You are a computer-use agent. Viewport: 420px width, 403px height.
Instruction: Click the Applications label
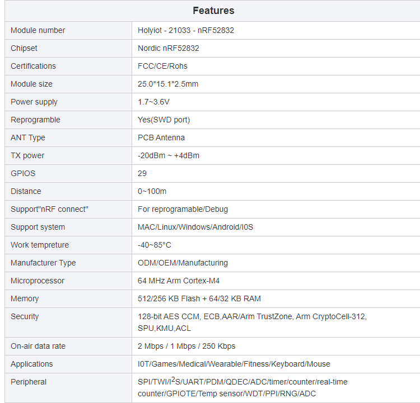click(x=32, y=364)
